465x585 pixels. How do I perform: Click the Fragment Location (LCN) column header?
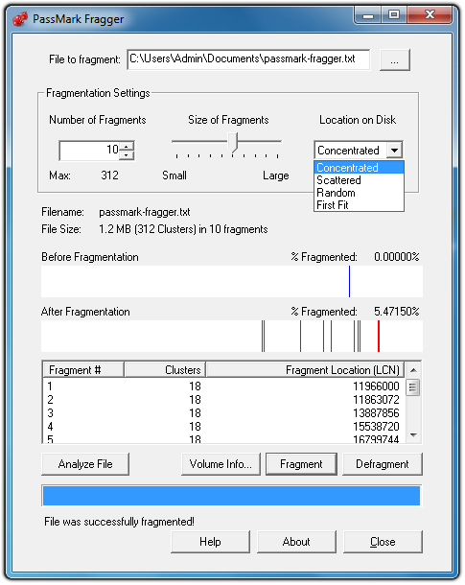click(x=305, y=370)
